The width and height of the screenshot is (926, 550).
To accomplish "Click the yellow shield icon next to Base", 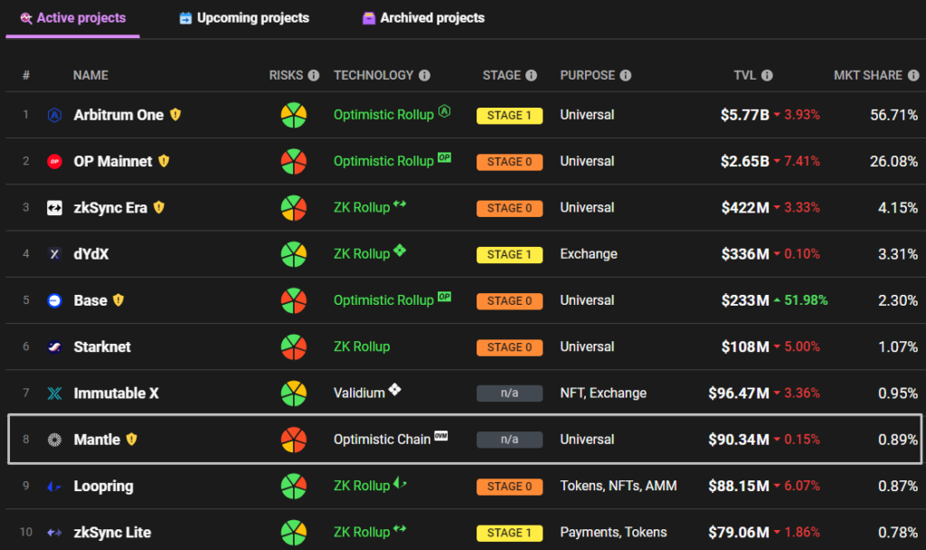I will click(118, 300).
